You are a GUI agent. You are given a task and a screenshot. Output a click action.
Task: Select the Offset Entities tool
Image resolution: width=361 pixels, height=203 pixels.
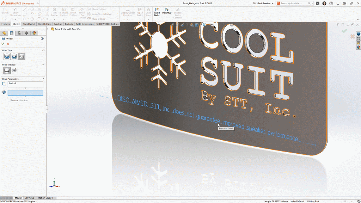[x=73, y=12]
